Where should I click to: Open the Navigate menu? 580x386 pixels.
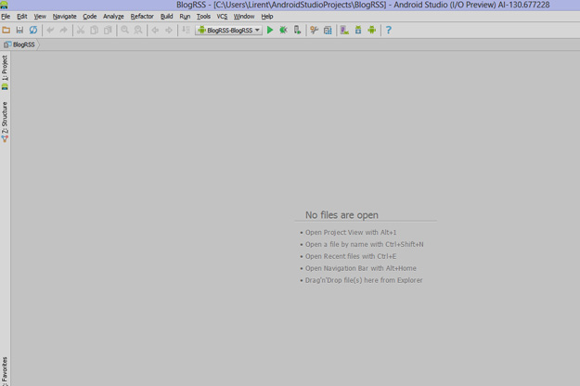[x=64, y=17]
